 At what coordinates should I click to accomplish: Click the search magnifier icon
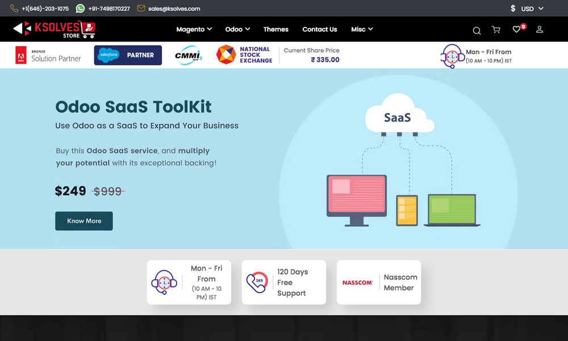point(477,30)
